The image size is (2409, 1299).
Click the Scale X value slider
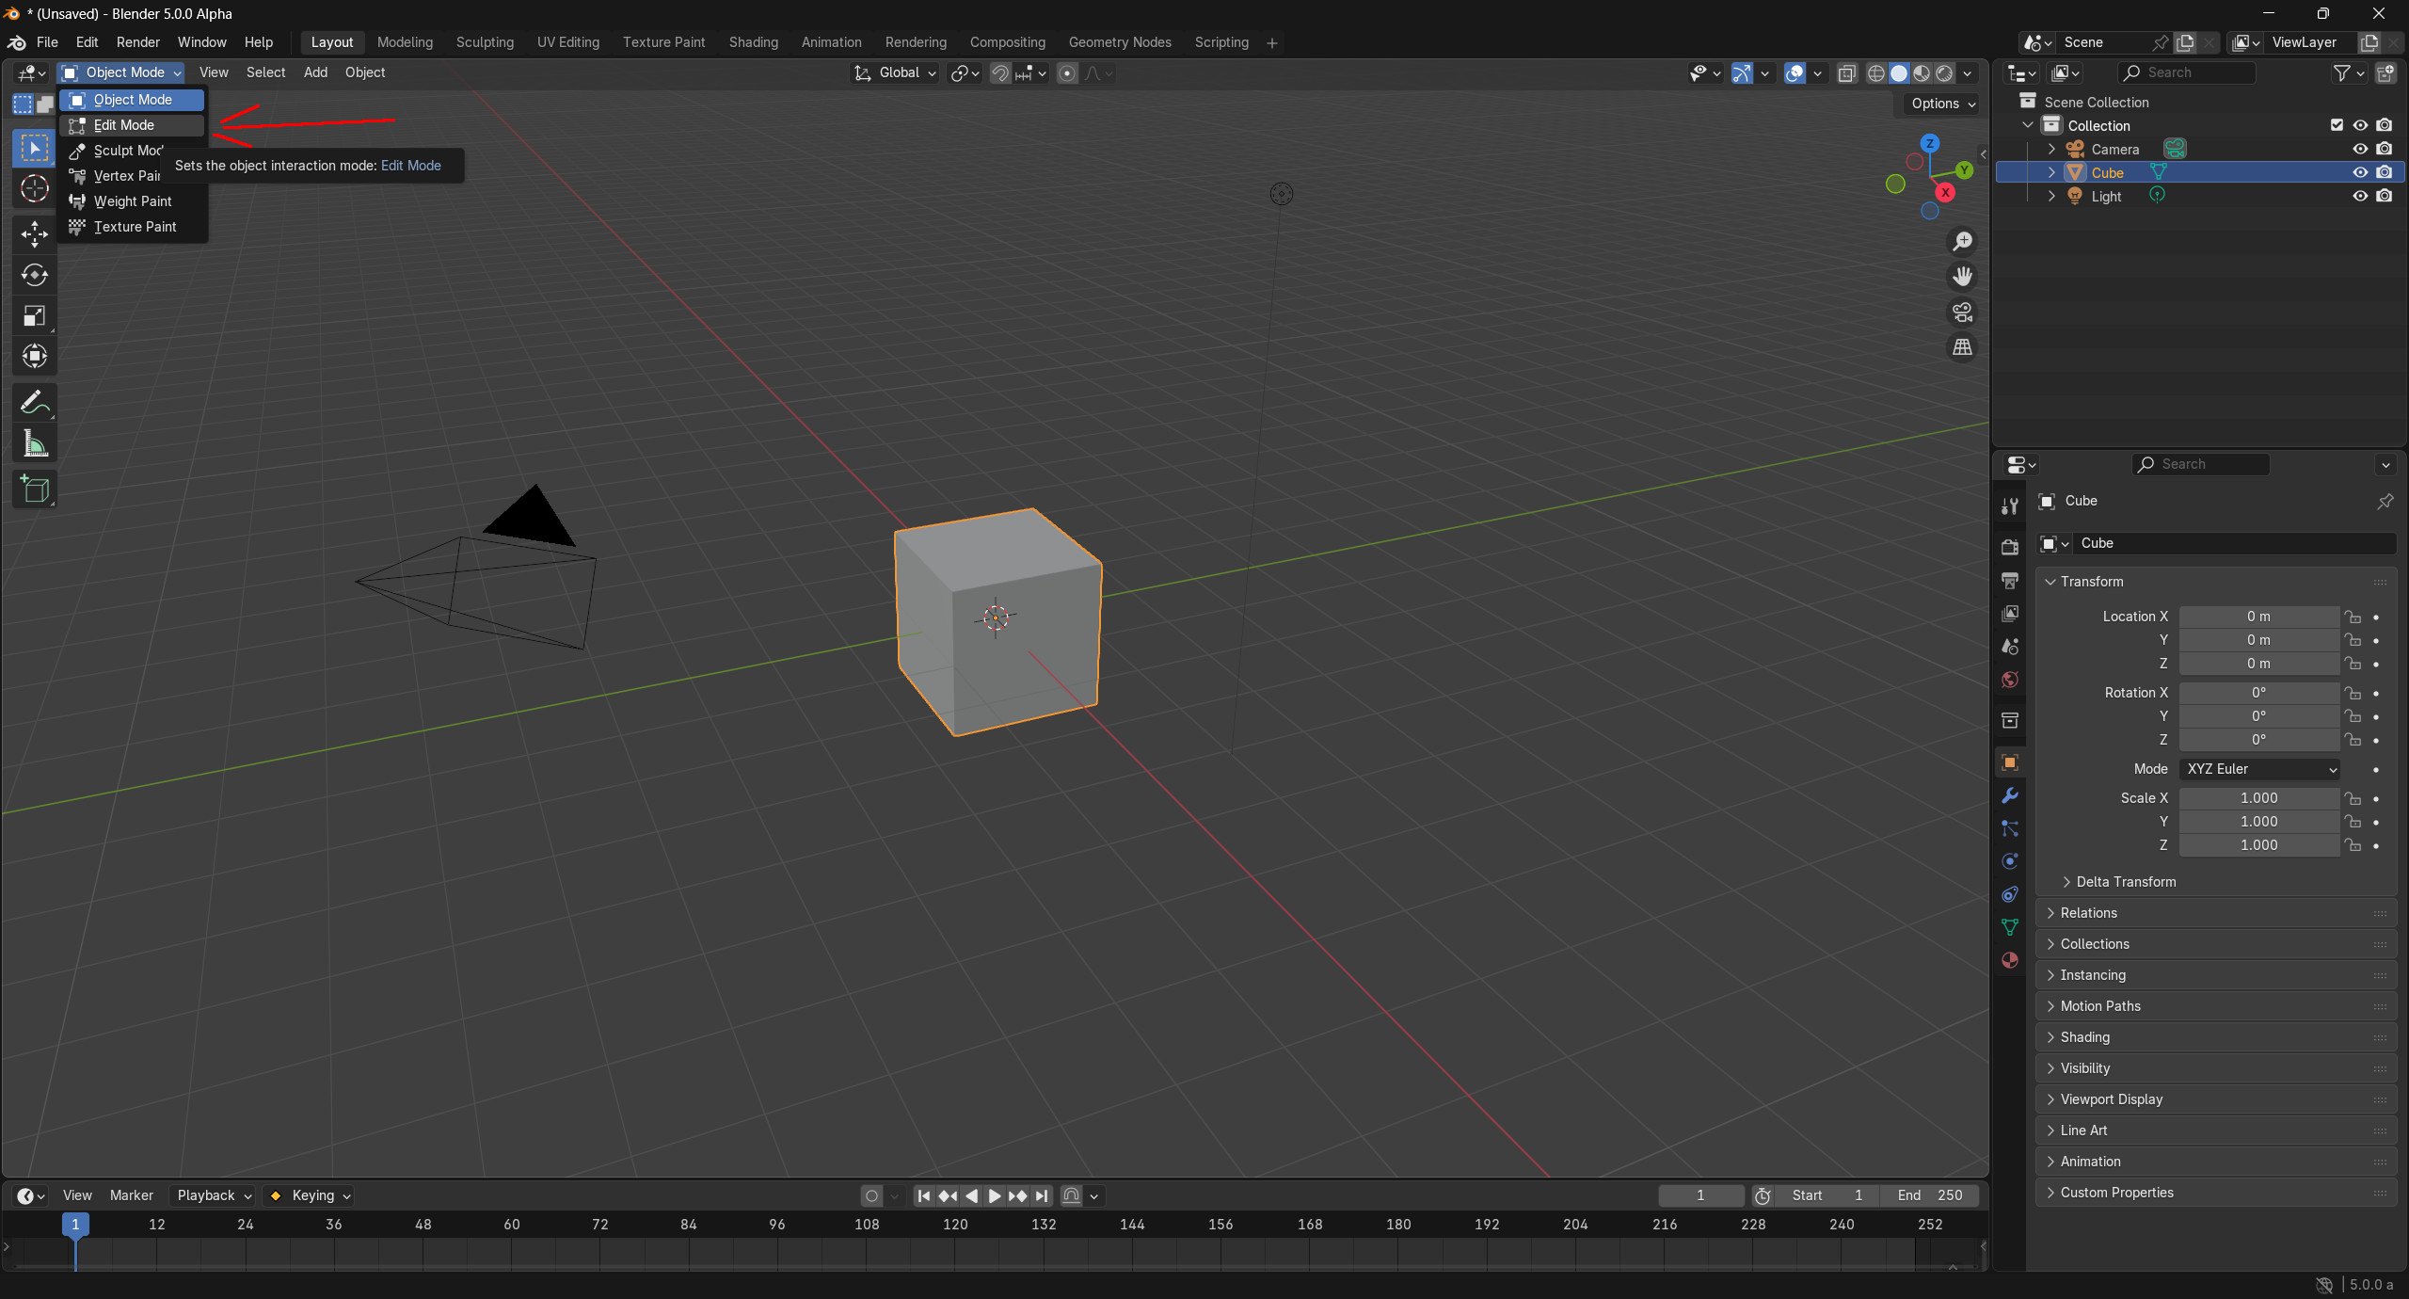click(x=2258, y=798)
